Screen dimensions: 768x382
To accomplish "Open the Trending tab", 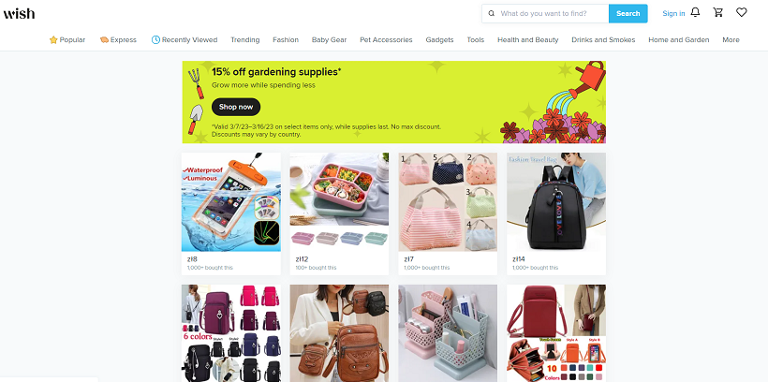I will [x=244, y=39].
